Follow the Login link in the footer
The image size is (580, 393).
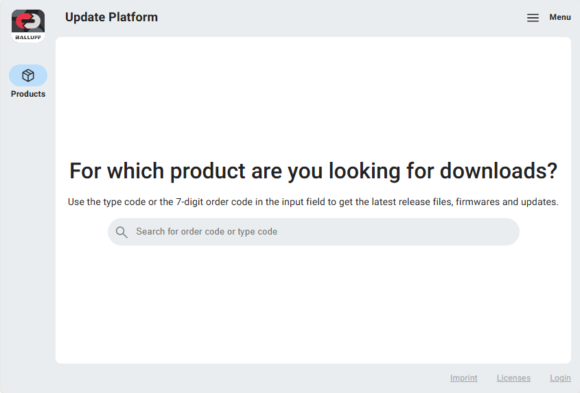pos(560,378)
